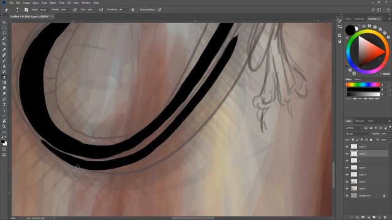Image resolution: width=392 pixels, height=220 pixels.
Task: Add a layer style (fx)
Action: [358, 218]
